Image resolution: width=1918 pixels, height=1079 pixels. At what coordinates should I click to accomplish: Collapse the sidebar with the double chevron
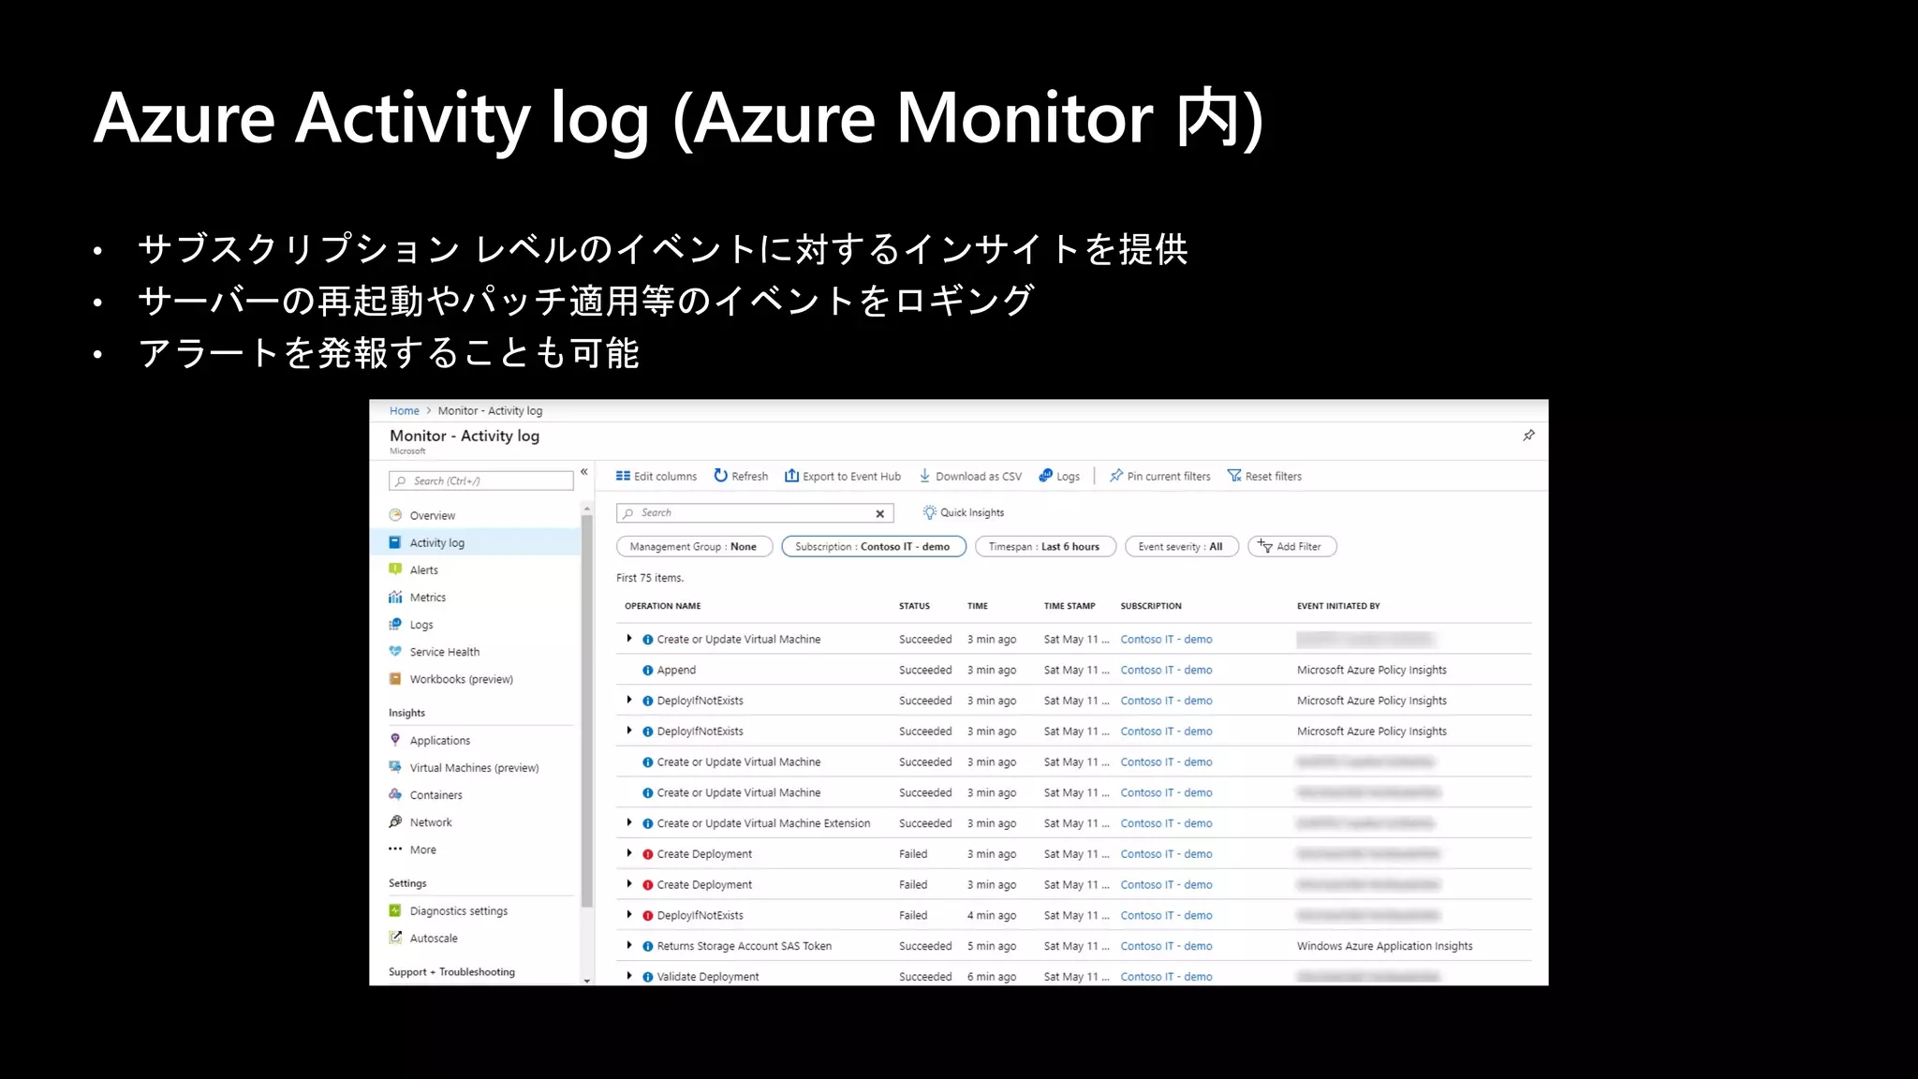coord(583,472)
